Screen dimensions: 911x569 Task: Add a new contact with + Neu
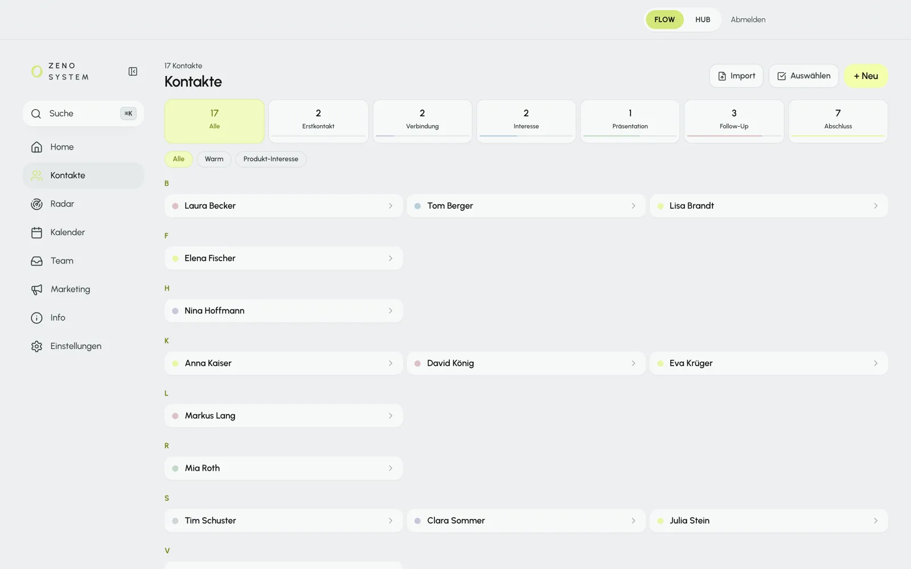pyautogui.click(x=865, y=76)
